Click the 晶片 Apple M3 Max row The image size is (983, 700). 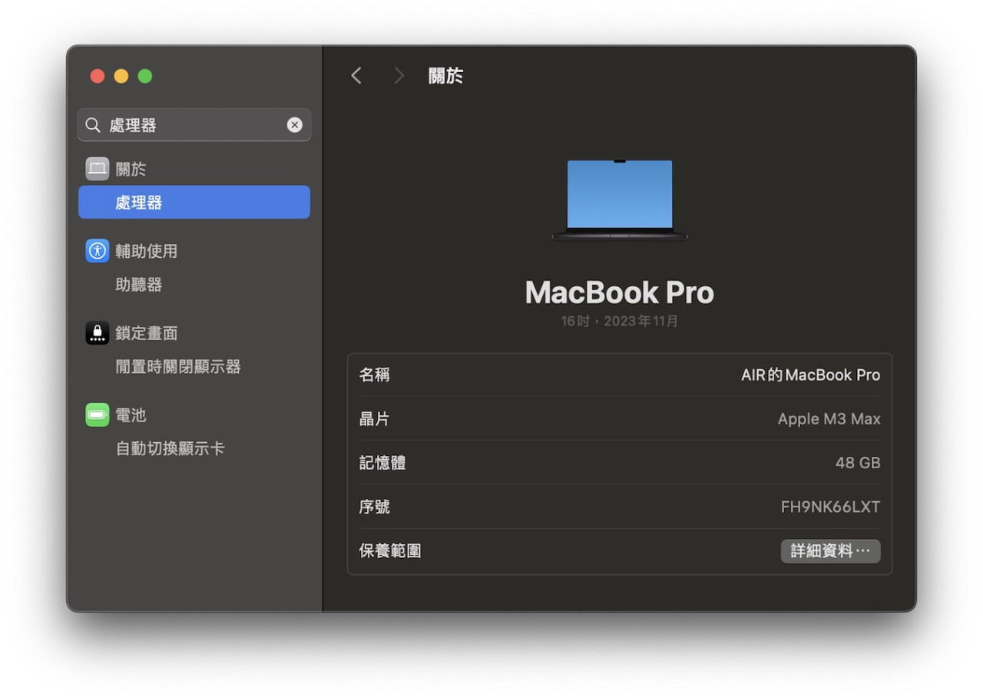pyautogui.click(x=619, y=418)
